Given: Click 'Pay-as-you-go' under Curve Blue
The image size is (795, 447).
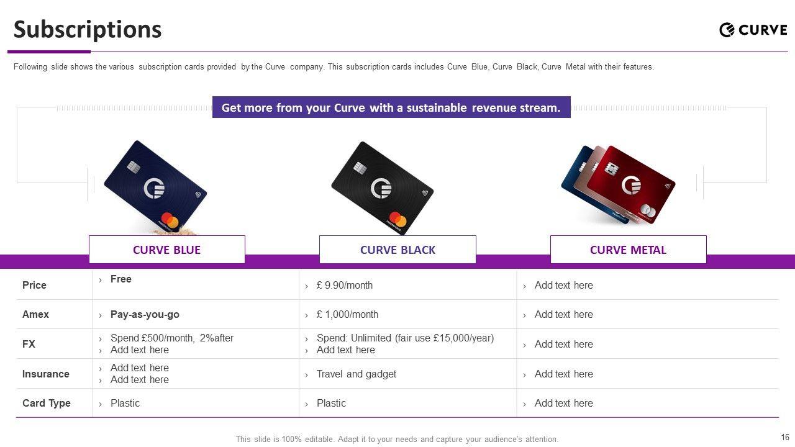Looking at the screenshot, I should click(145, 314).
